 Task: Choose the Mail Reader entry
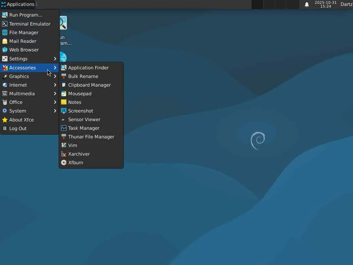point(30,41)
